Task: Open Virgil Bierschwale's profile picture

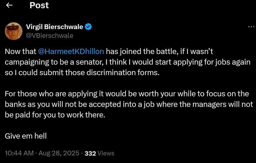Action: tap(13, 31)
